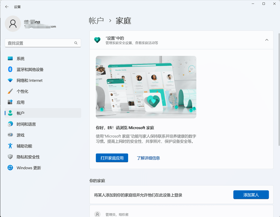Click the 系统 monitor icon
Image resolution: width=280 pixels, height=217 pixels.
point(10,58)
